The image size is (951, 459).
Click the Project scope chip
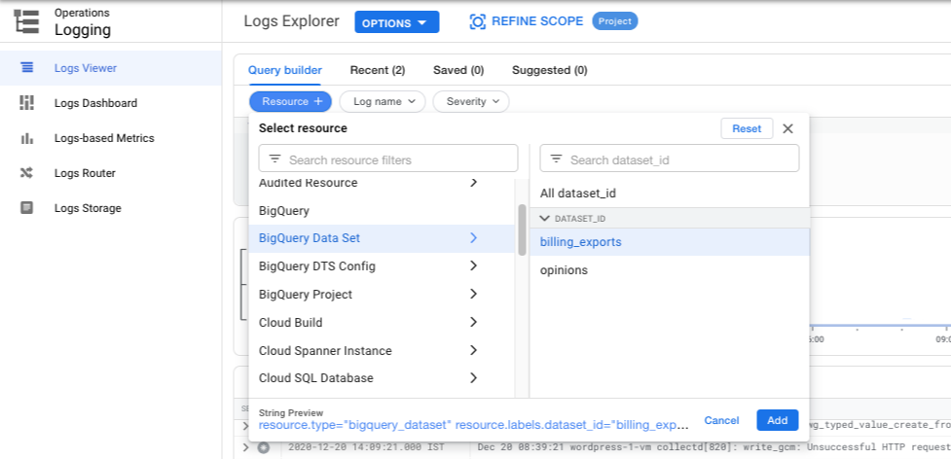615,21
